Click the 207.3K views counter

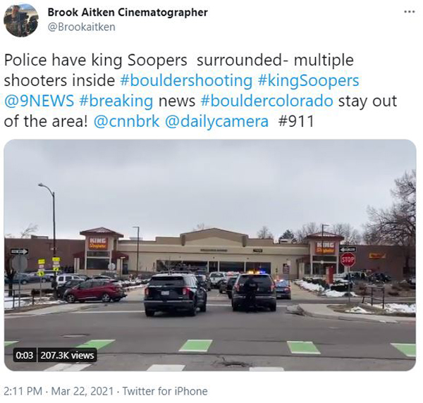click(67, 355)
